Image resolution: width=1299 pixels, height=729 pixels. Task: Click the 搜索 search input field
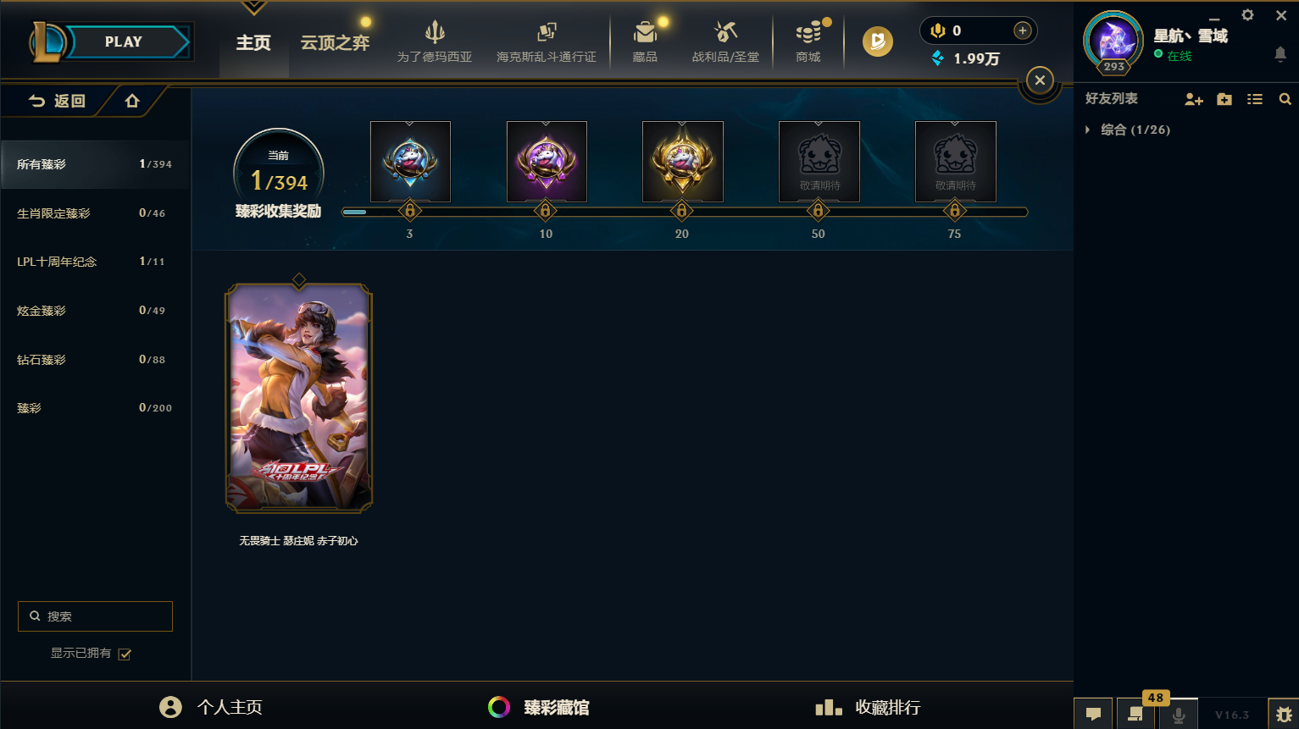pyautogui.click(x=95, y=616)
